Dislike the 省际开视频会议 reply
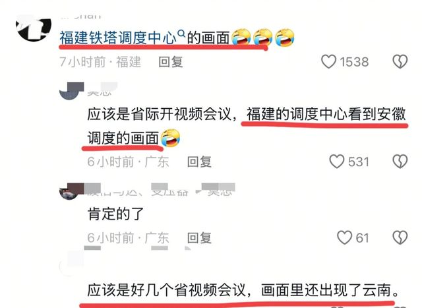 pyautogui.click(x=400, y=162)
